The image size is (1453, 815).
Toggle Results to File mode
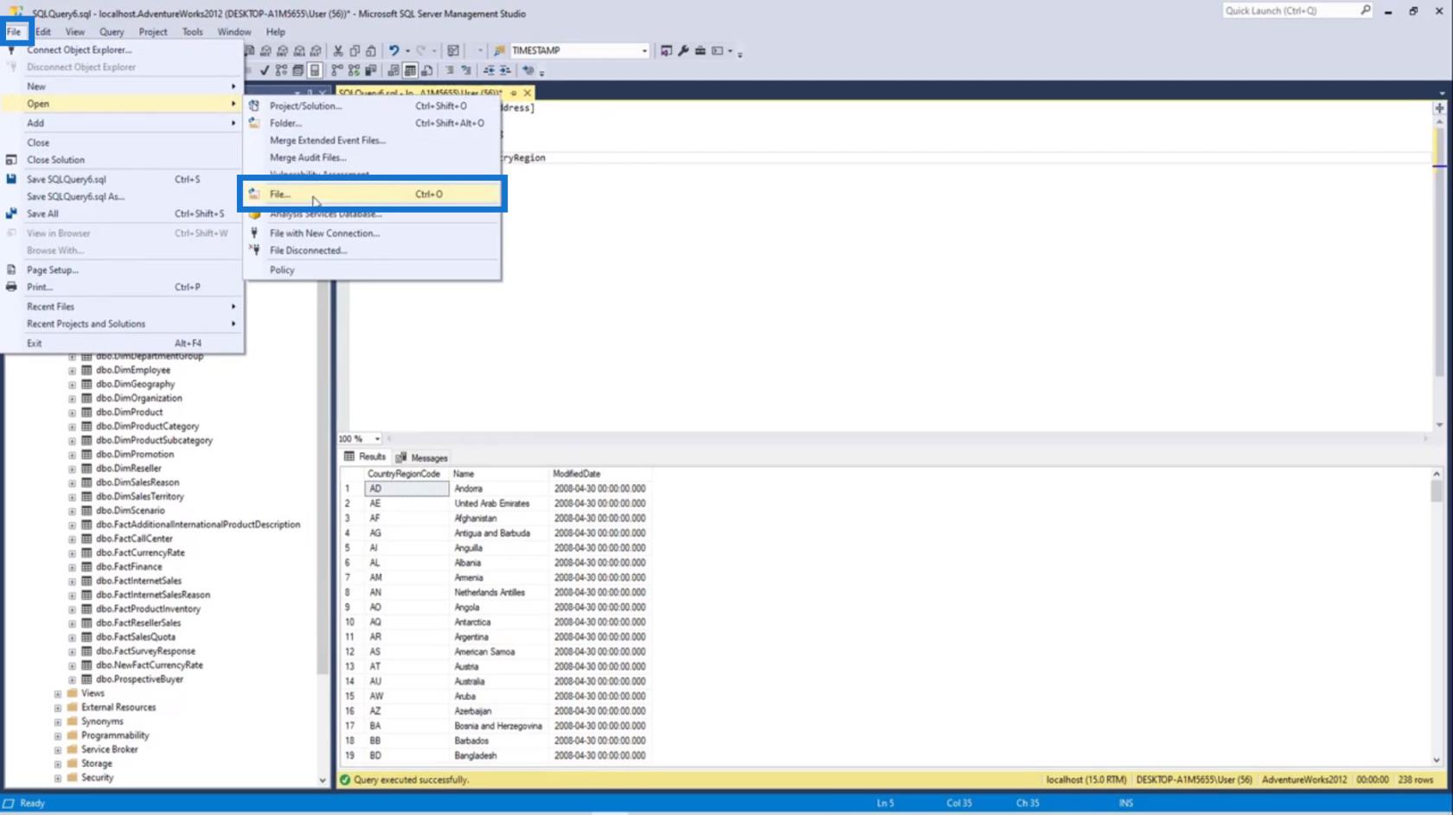(427, 71)
